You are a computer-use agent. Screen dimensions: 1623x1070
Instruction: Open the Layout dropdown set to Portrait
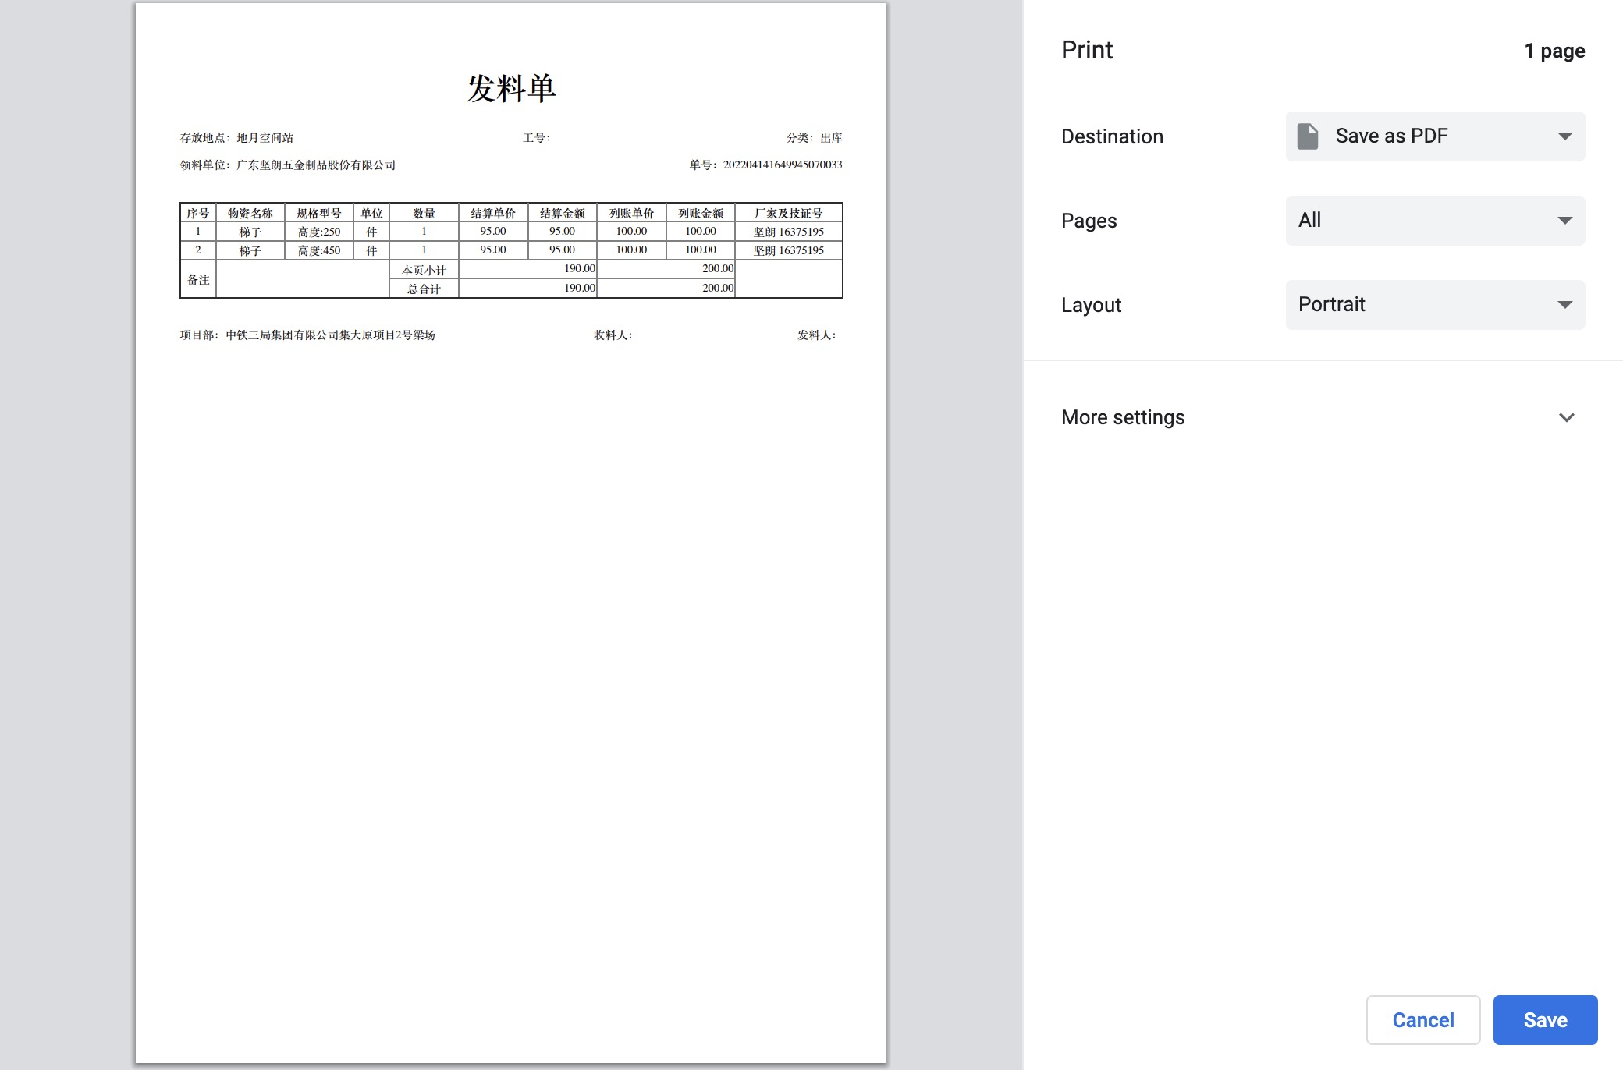pyautogui.click(x=1435, y=305)
